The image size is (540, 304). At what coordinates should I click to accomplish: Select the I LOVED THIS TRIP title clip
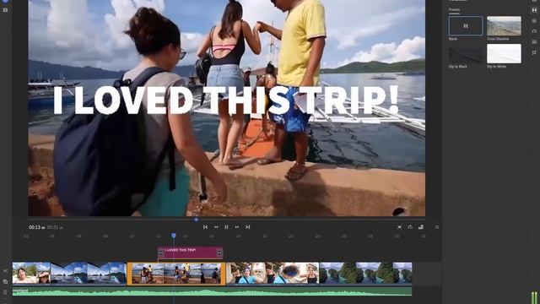click(x=191, y=252)
